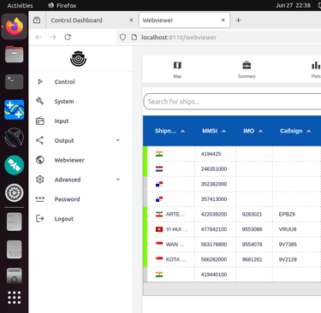Go back with browser back arrow
Image resolution: width=321 pixels, height=313 pixels.
(39, 37)
